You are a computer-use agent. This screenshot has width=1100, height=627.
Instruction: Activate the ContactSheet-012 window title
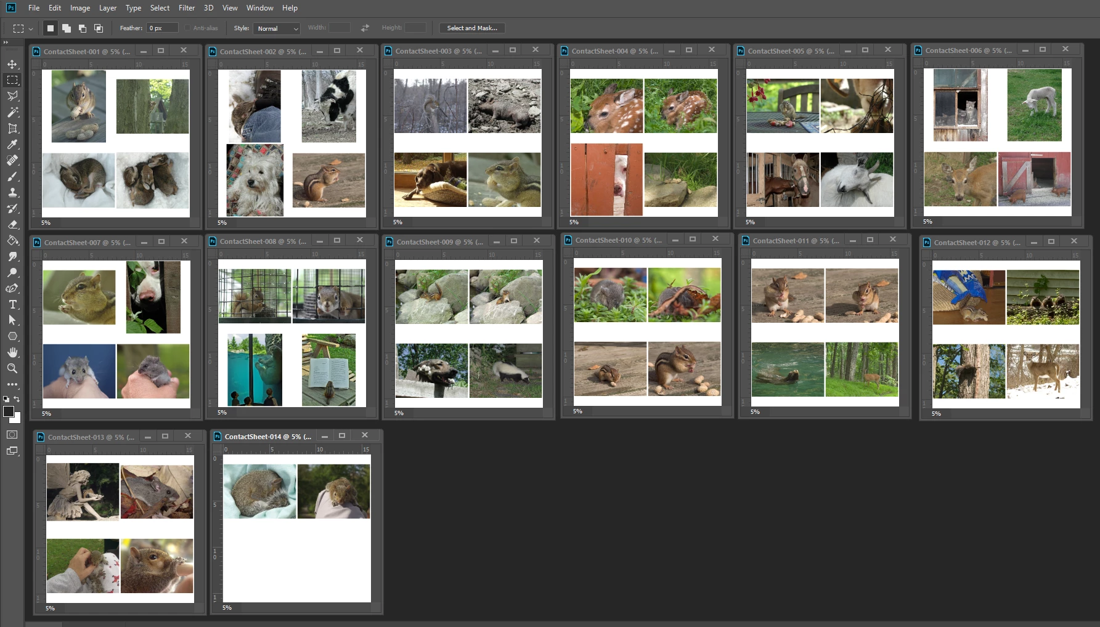(977, 243)
